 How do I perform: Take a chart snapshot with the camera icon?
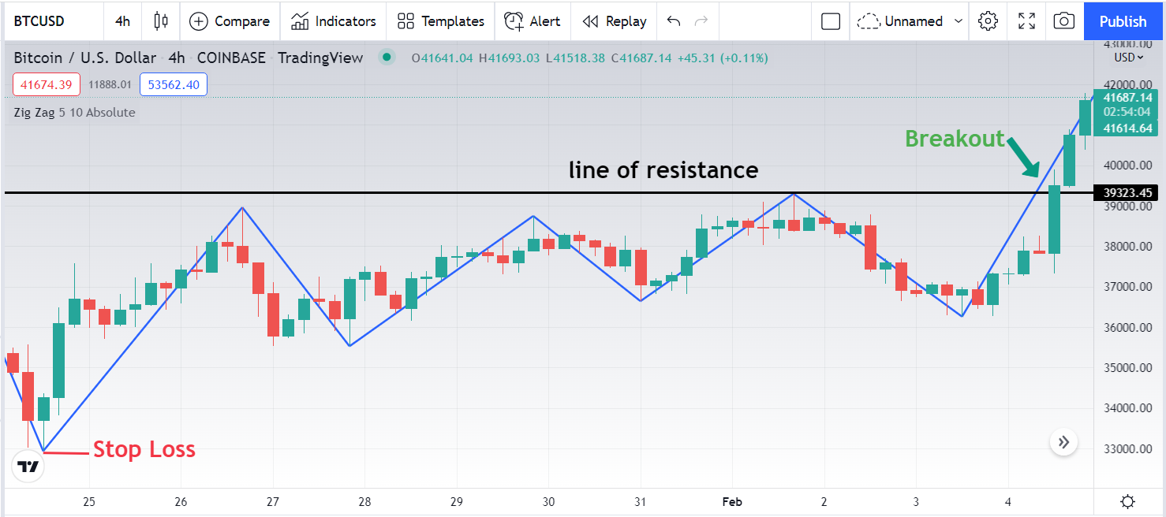click(1064, 21)
